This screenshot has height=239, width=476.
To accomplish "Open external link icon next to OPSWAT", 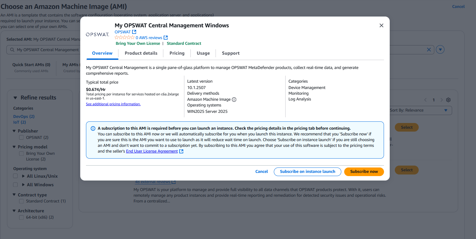I will [x=134, y=32].
